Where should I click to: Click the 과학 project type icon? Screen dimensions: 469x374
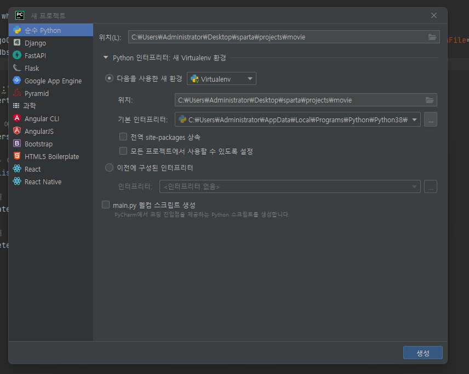point(16,105)
